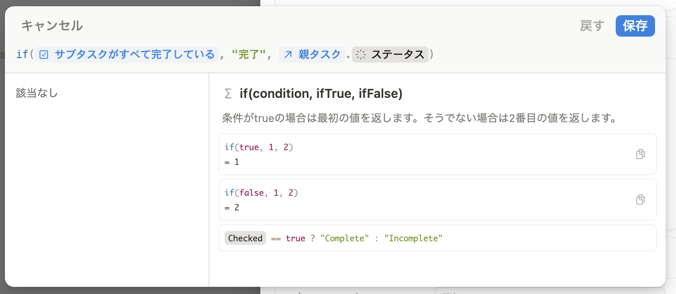This screenshot has height=294, width=676.
Task: Click the closing parenthesis at formula end
Action: click(431, 55)
